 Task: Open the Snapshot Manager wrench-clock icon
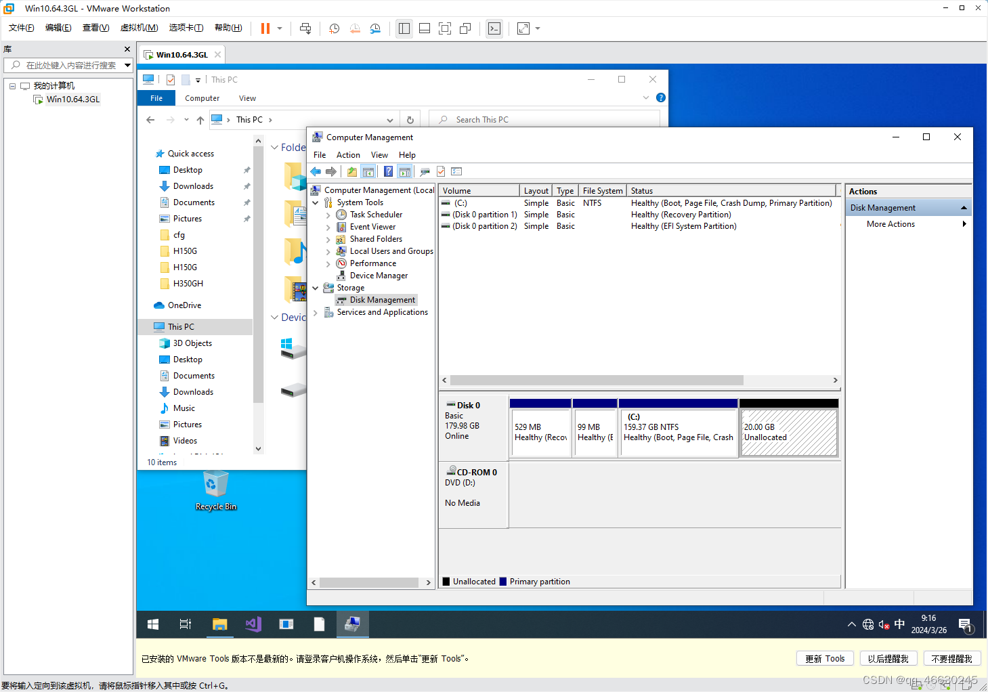[x=375, y=28]
